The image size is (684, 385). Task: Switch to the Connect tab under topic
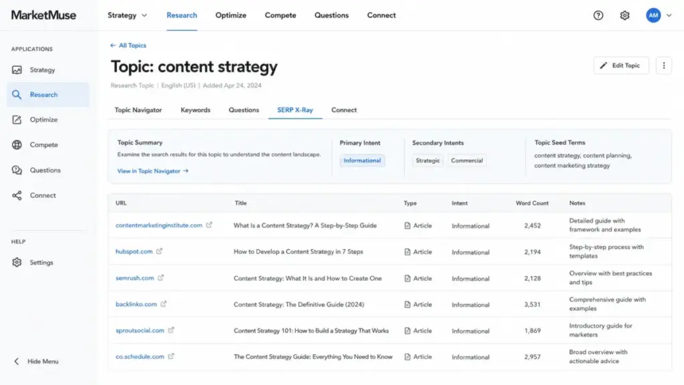click(344, 110)
